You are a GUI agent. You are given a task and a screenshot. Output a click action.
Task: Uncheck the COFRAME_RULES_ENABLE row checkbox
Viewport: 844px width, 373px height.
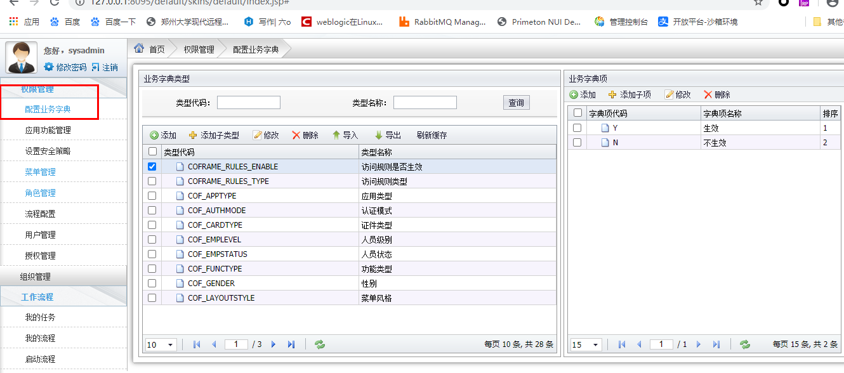pos(151,166)
